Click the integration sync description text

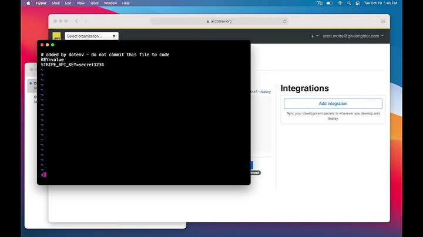pyautogui.click(x=333, y=116)
